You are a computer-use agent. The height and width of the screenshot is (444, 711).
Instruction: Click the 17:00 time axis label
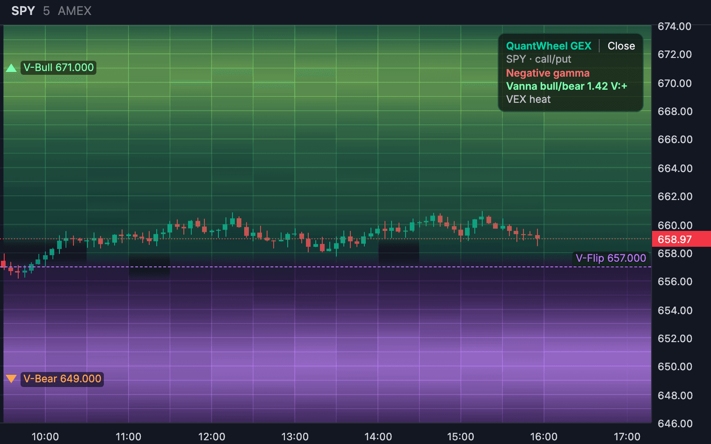627,437
